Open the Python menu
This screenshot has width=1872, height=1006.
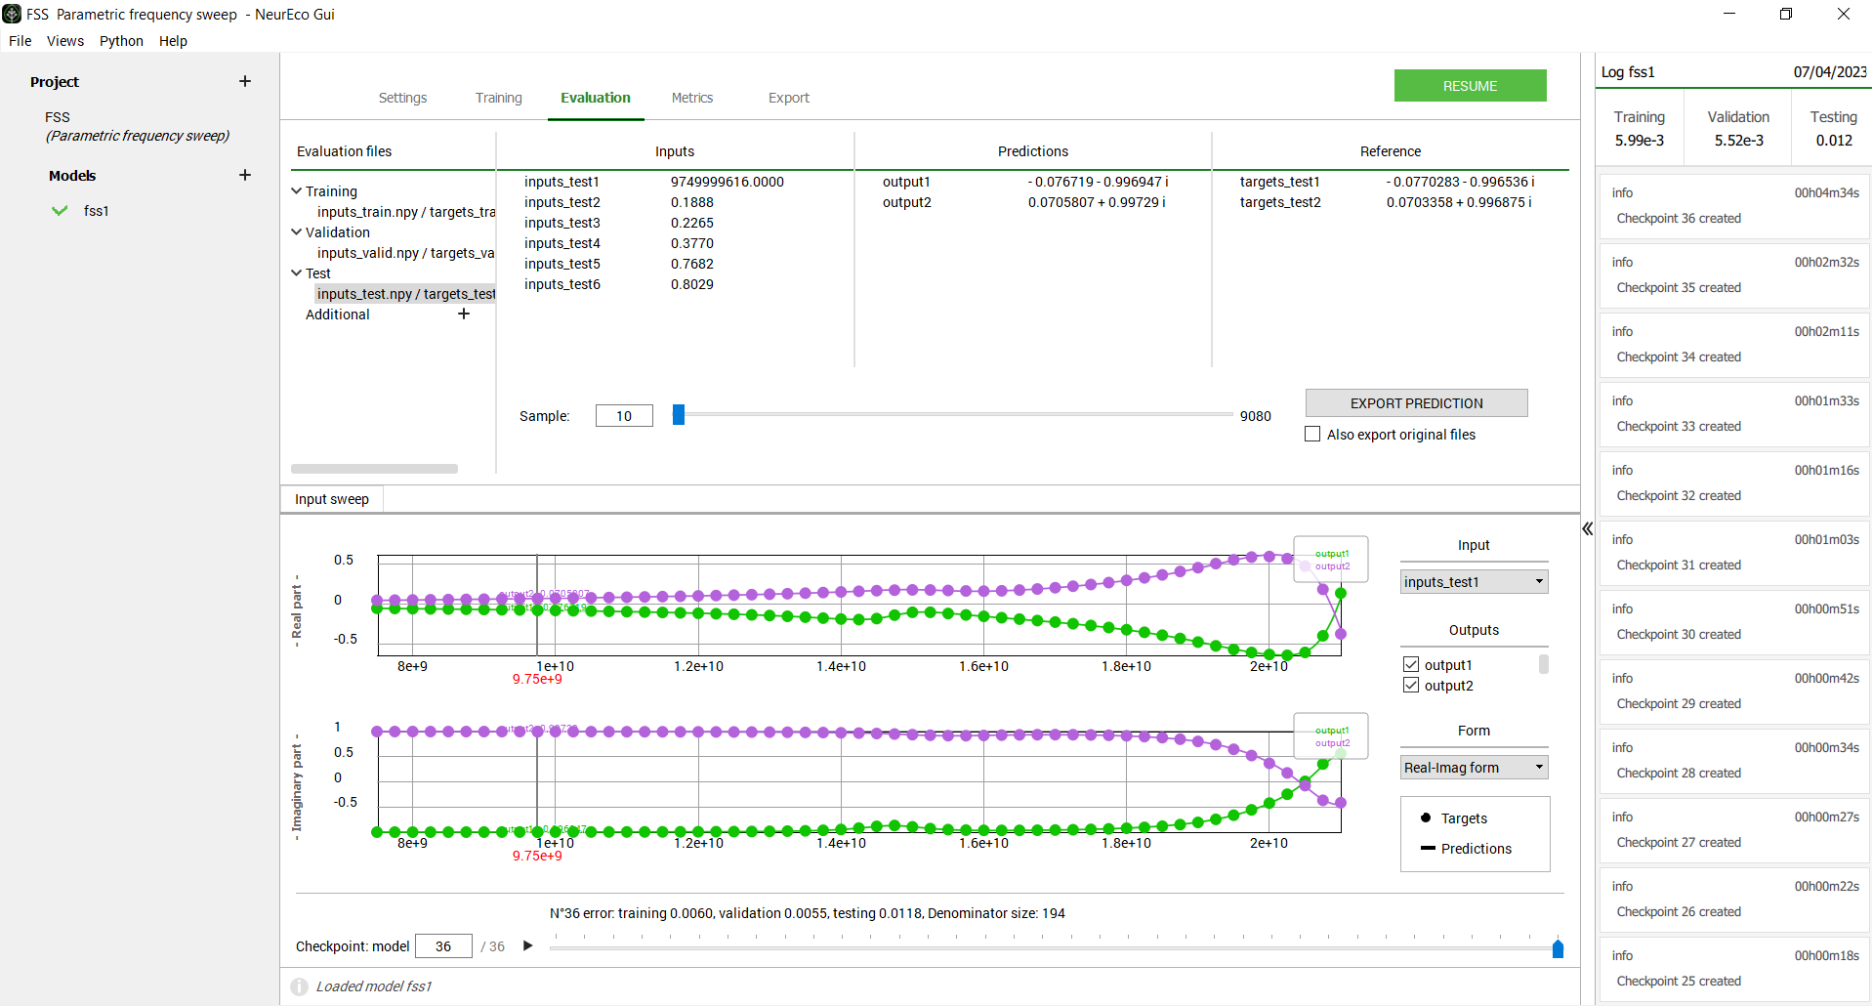[121, 41]
